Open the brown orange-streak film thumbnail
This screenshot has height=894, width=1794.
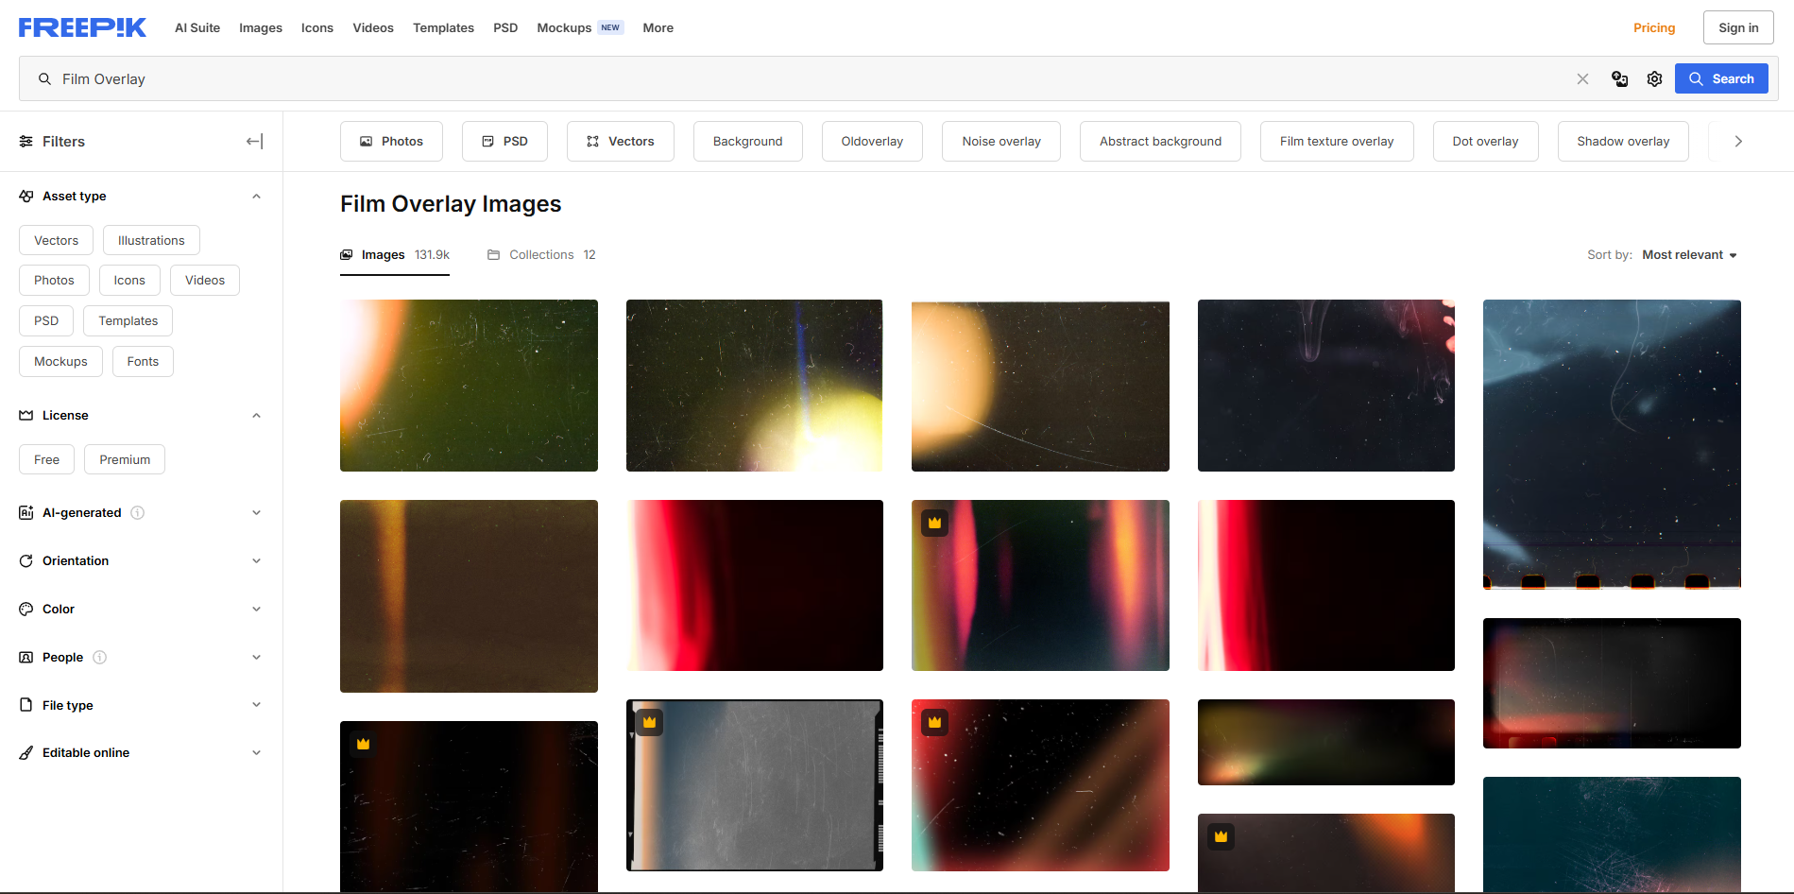point(469,596)
